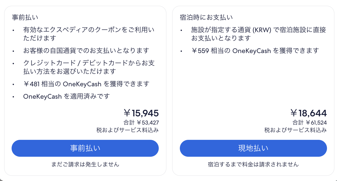Click the 現地払い blue button
The height and width of the screenshot is (181, 337).
click(253, 148)
